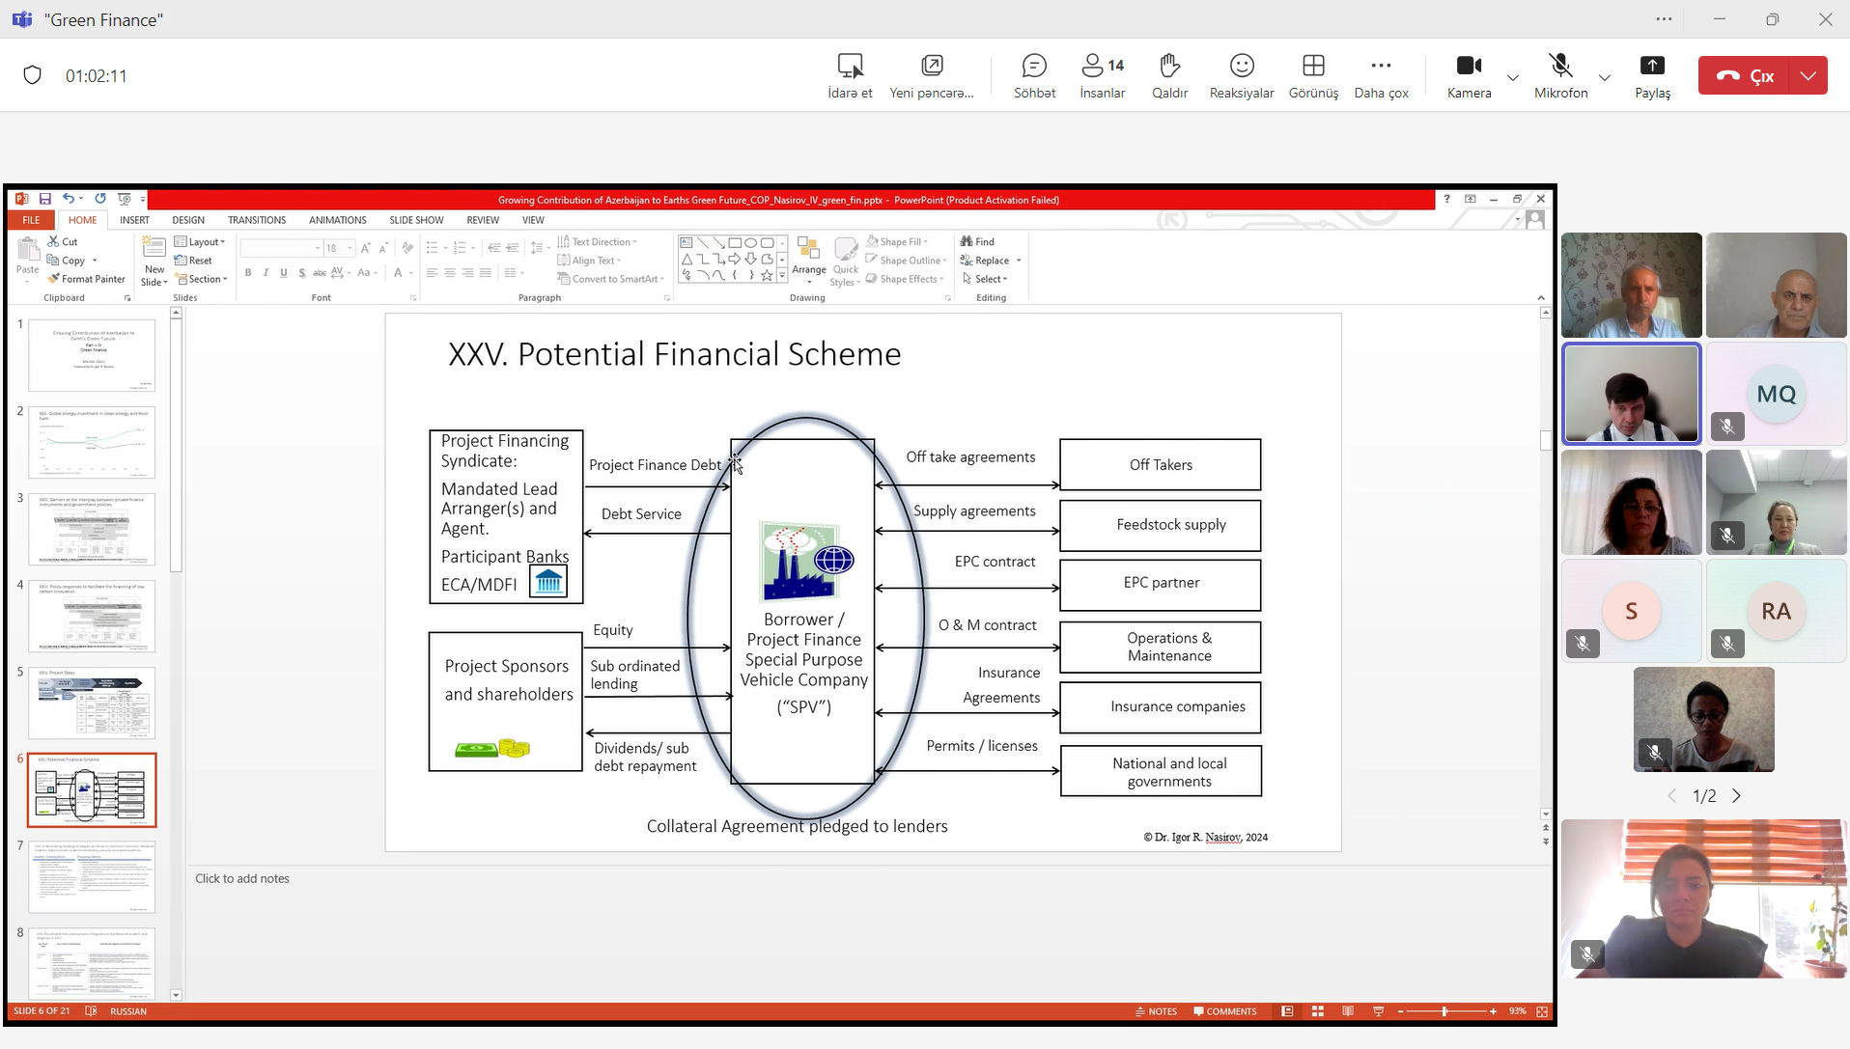The width and height of the screenshot is (1850, 1049).
Task: Raise hand with Qaldır button
Action: click(x=1169, y=75)
